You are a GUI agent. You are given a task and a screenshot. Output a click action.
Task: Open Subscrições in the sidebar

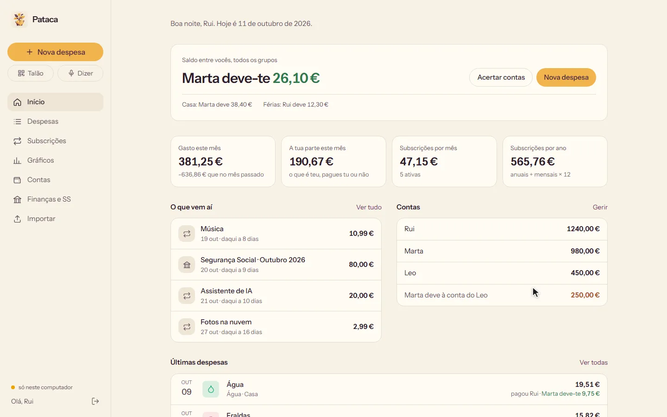(55, 141)
